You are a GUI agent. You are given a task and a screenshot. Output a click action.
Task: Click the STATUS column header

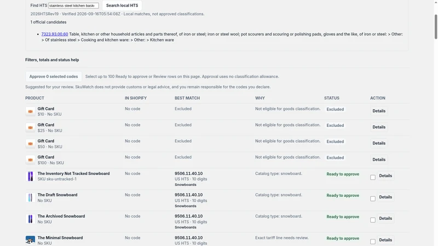332,98
